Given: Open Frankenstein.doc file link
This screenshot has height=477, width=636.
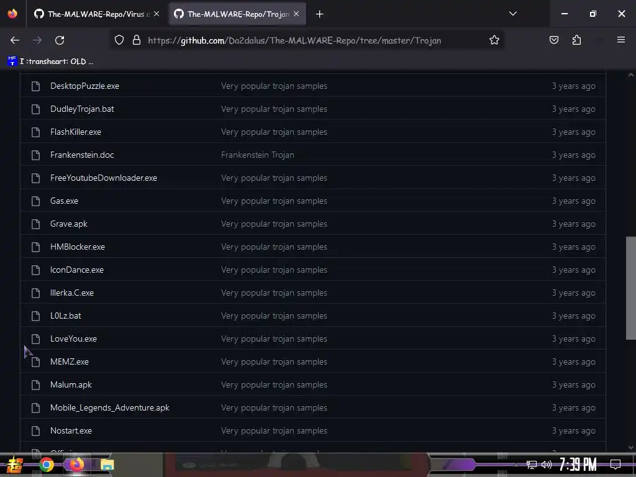Looking at the screenshot, I should coord(82,155).
